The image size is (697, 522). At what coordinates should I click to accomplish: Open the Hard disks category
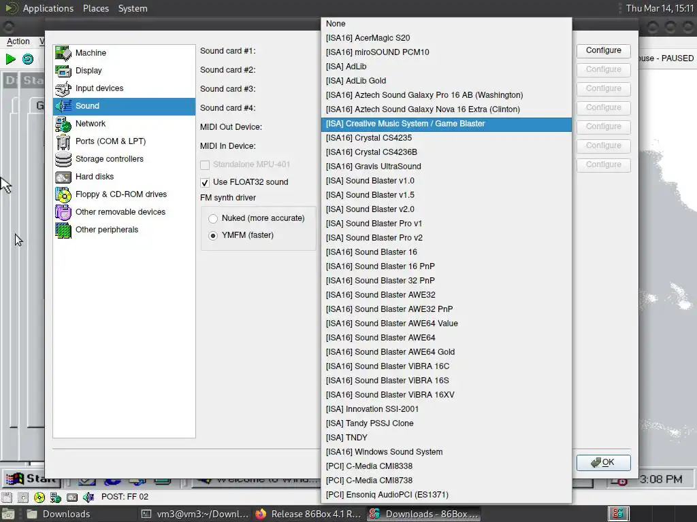(124, 177)
